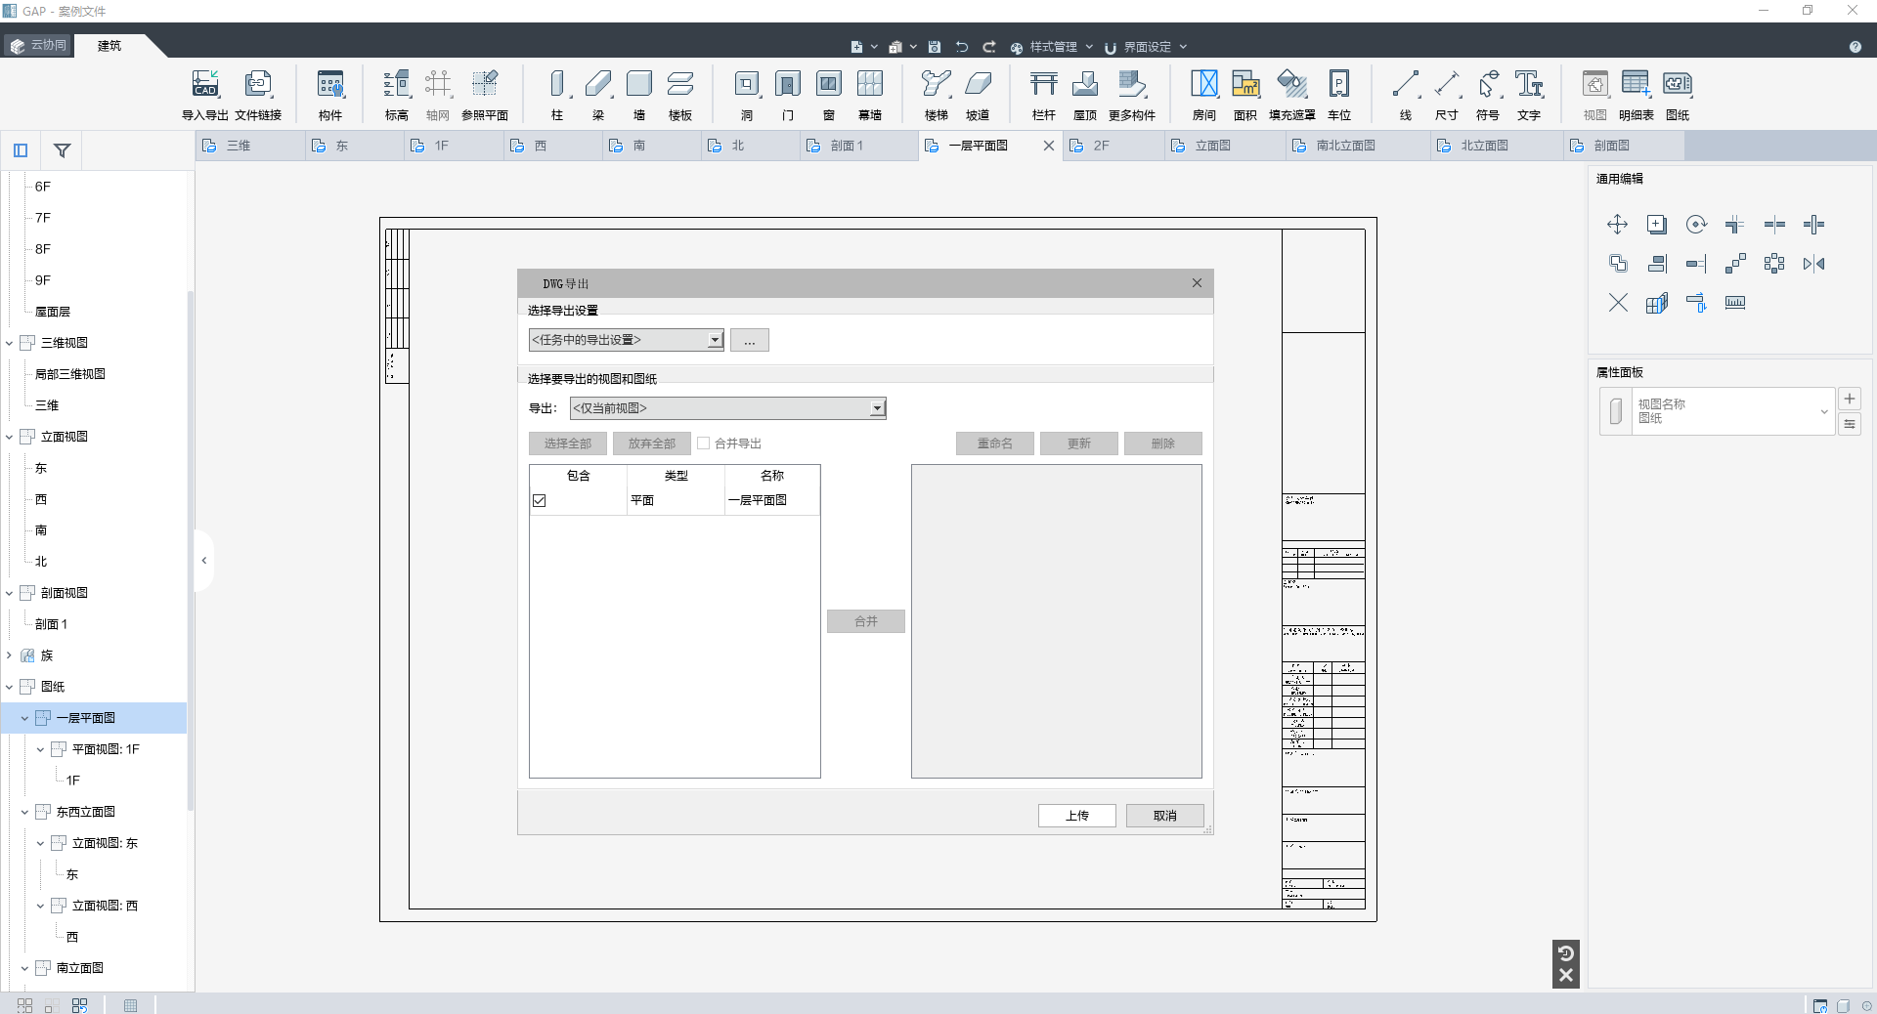Click the 上传 button in DWG导出 dialog

(1077, 816)
